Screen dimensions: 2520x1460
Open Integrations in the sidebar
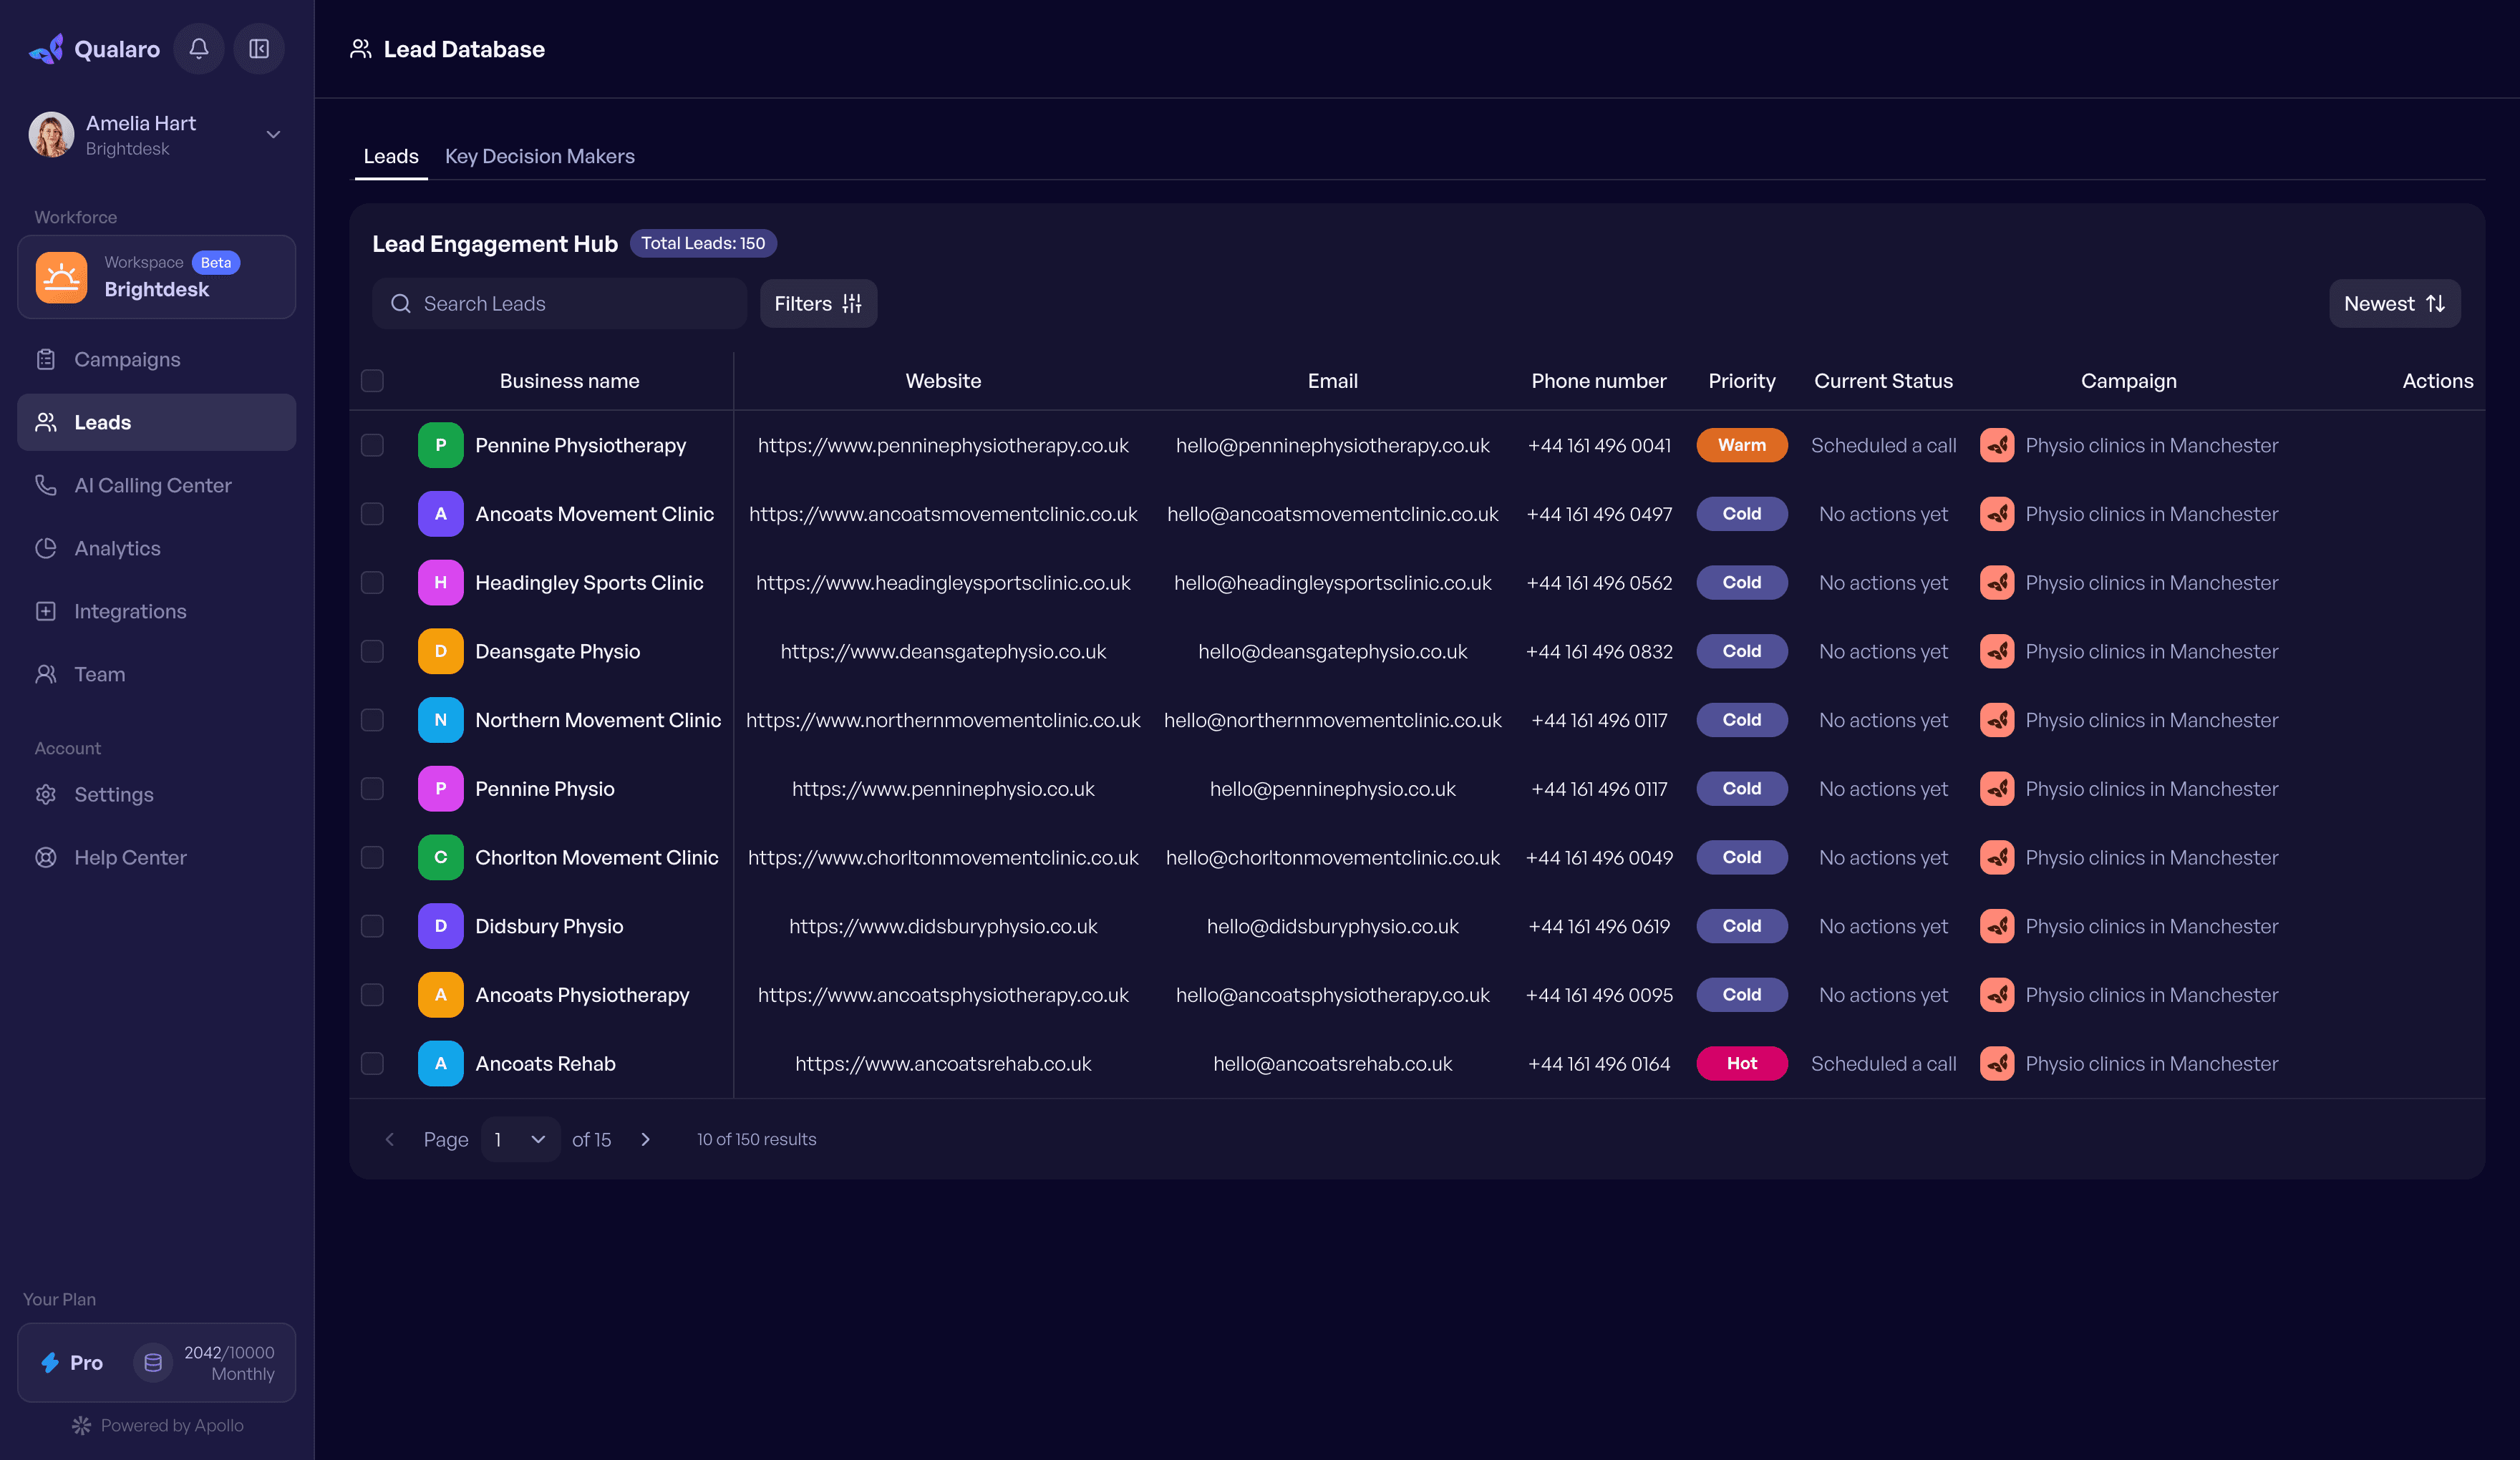[x=156, y=611]
